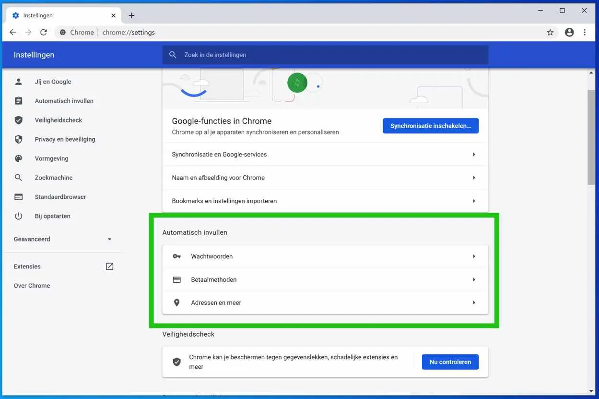
Task: Click the forward navigation arrow
Action: pos(28,32)
